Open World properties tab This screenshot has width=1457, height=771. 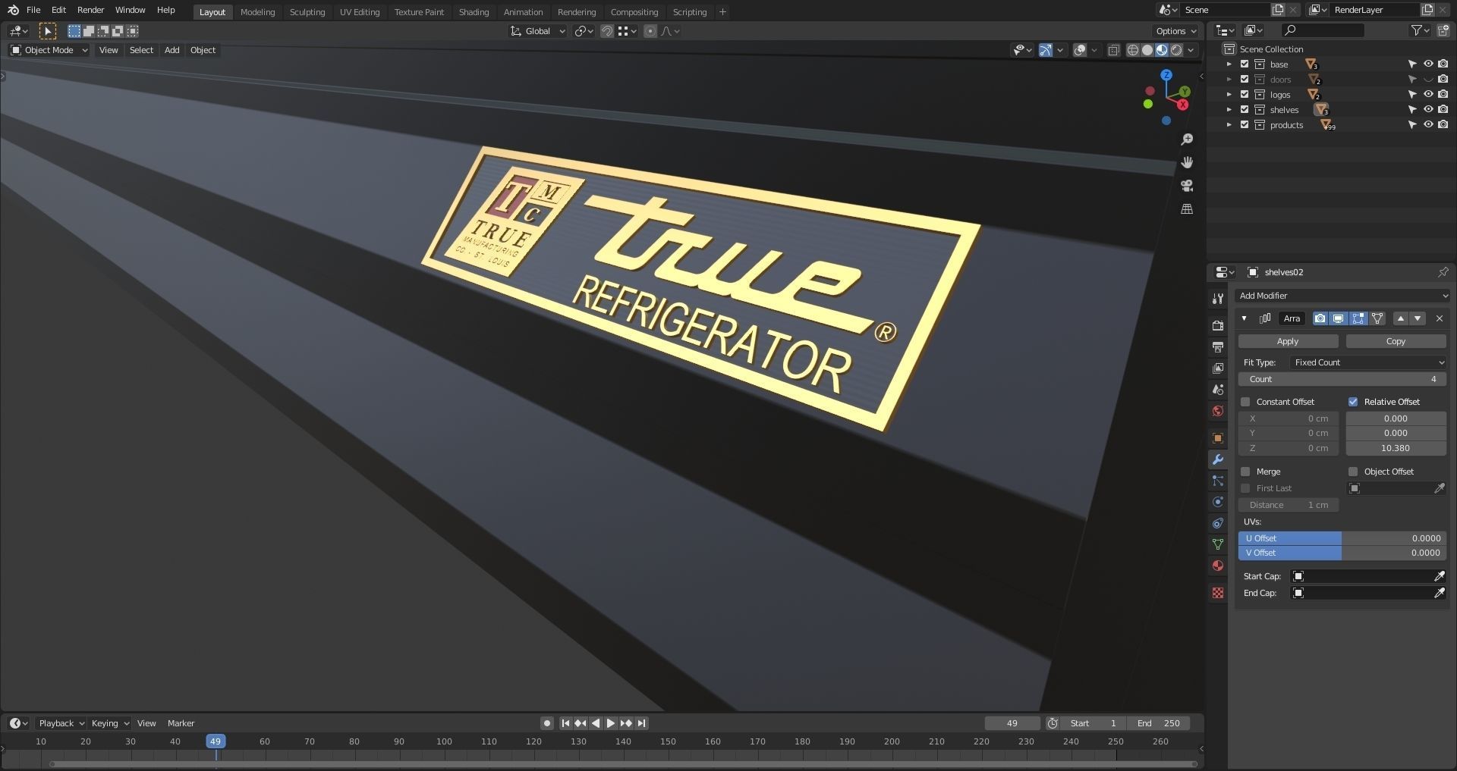coord(1218,411)
